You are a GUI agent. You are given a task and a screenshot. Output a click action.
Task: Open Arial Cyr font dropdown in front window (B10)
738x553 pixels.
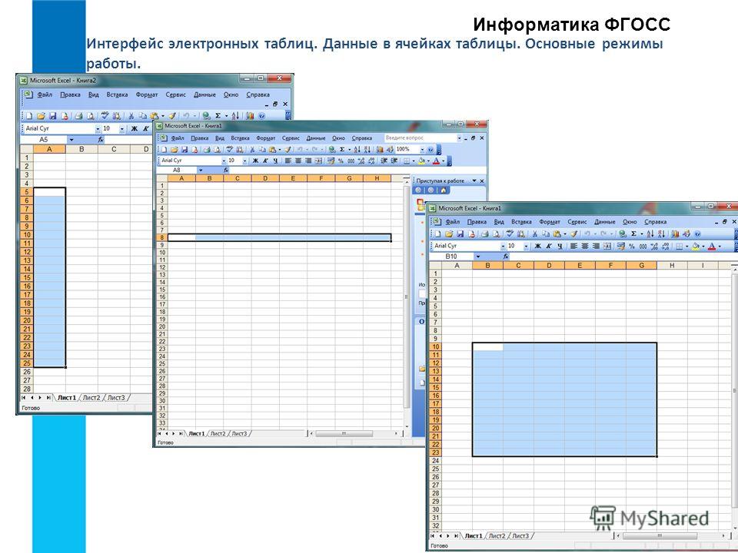pyautogui.click(x=503, y=246)
